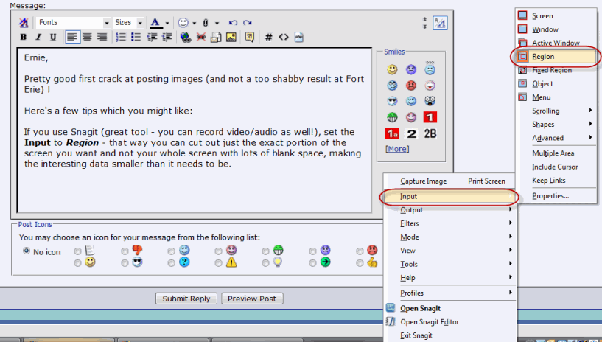
Task: Choose the thumbs up post icon radio
Action: (360, 263)
